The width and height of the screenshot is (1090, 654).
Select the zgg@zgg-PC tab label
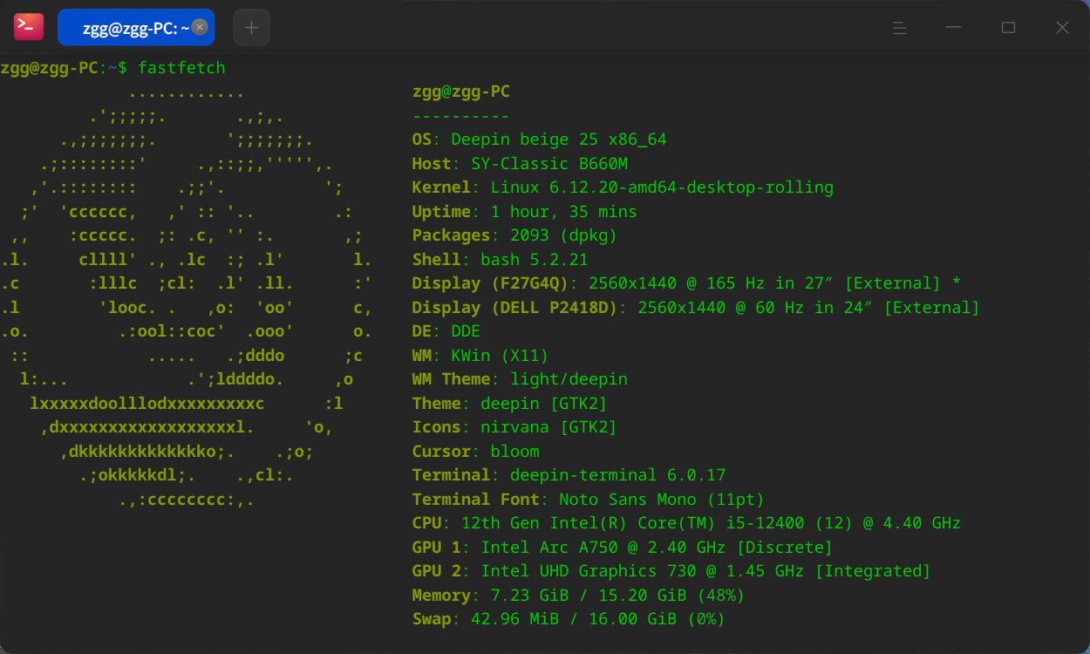click(136, 28)
